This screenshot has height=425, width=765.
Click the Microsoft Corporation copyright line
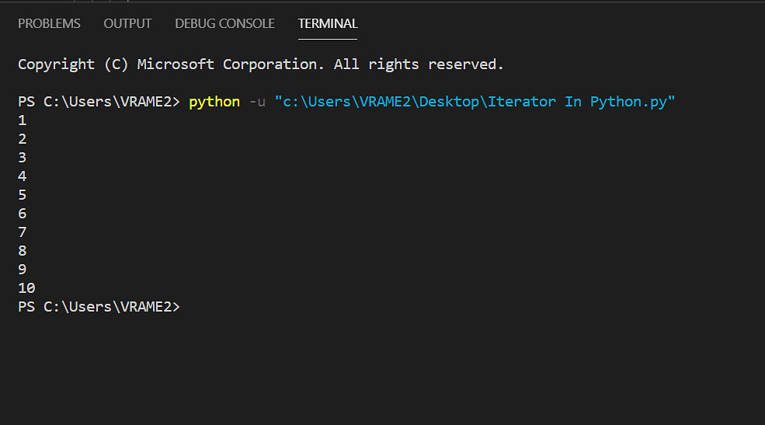point(260,64)
